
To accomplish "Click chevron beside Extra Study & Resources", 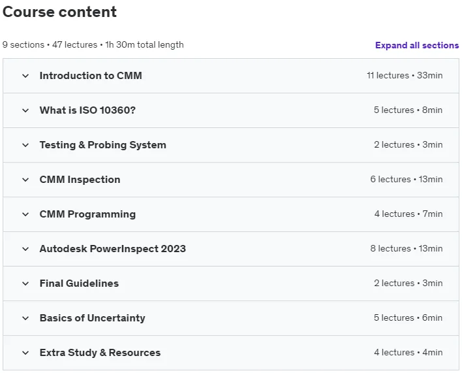I will 25,353.
